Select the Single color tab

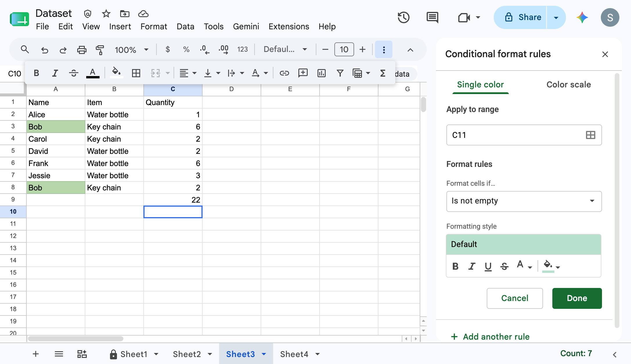point(480,84)
